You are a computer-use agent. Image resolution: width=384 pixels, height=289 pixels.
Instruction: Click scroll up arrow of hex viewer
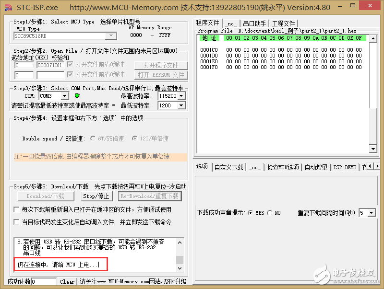click(x=373, y=38)
